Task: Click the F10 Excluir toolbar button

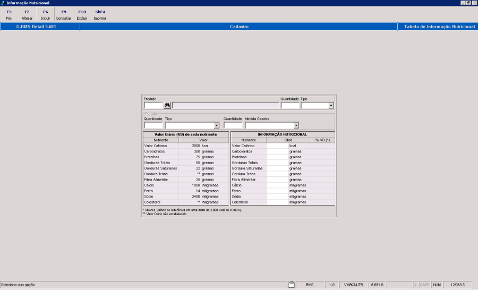Action: coord(82,15)
